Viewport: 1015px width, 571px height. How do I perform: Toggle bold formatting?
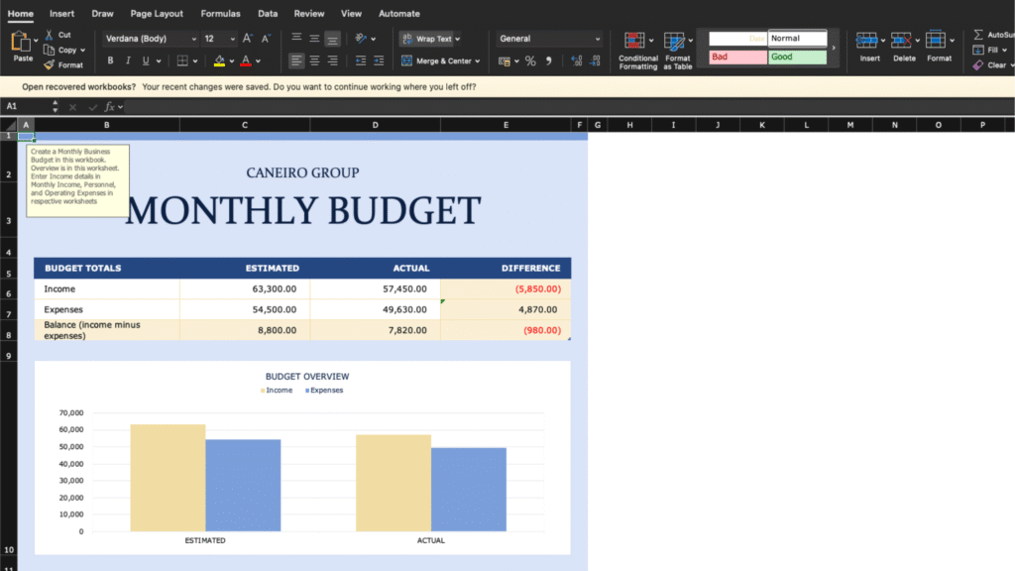click(111, 60)
